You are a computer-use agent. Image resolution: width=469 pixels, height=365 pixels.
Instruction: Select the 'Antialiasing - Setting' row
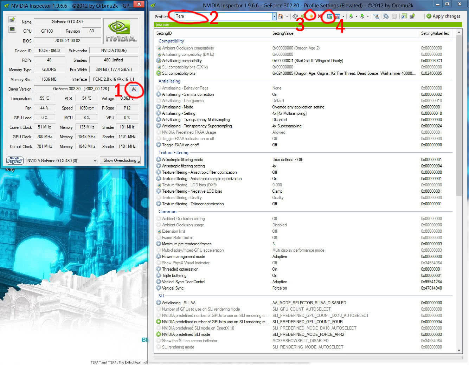pyautogui.click(x=304, y=113)
